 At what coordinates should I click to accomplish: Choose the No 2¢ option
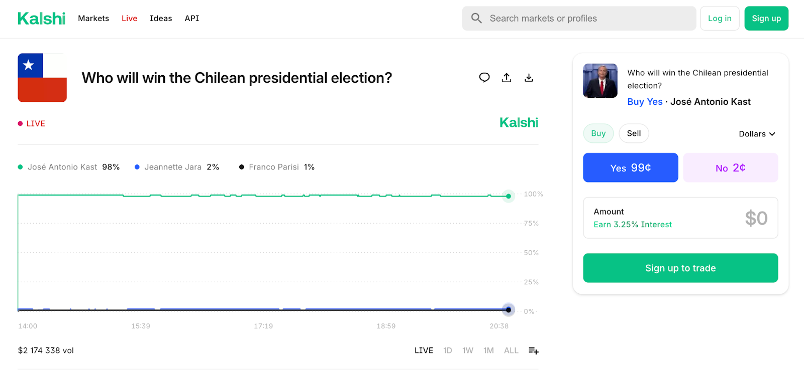(730, 168)
